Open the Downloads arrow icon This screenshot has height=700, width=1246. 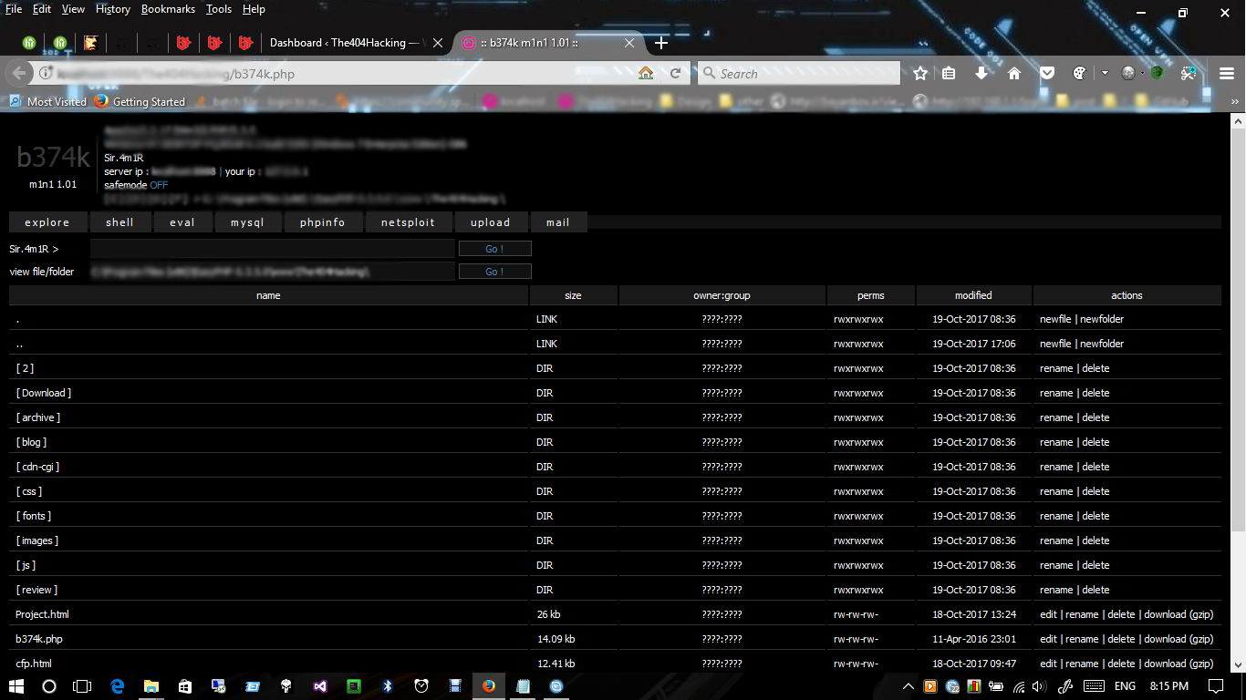pyautogui.click(x=981, y=74)
